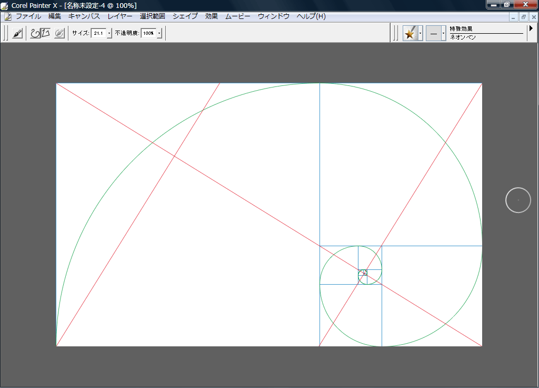This screenshot has width=539, height=388.
Task: Select the Straight Line Strokes button
Action: pyautogui.click(x=46, y=33)
